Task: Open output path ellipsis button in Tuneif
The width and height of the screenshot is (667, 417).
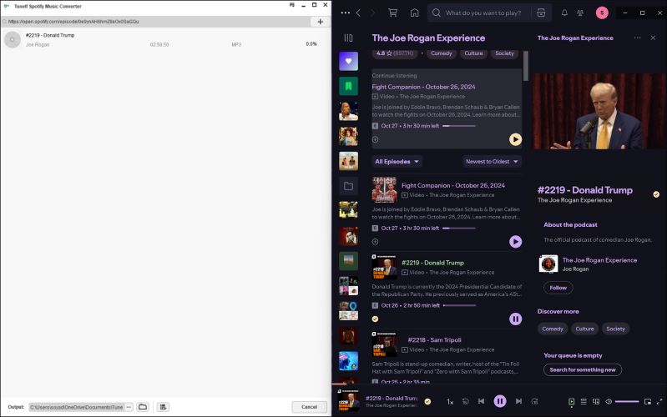Action: pos(129,407)
